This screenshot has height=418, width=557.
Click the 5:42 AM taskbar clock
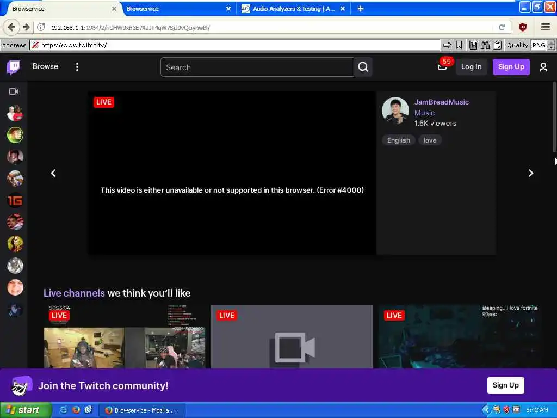pos(537,410)
